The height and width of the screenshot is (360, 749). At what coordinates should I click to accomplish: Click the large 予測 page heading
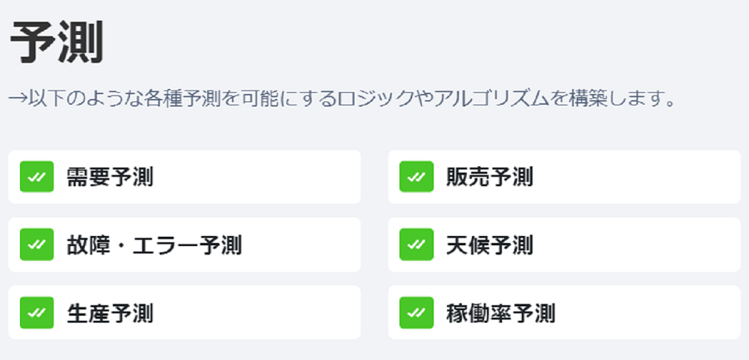(57, 43)
